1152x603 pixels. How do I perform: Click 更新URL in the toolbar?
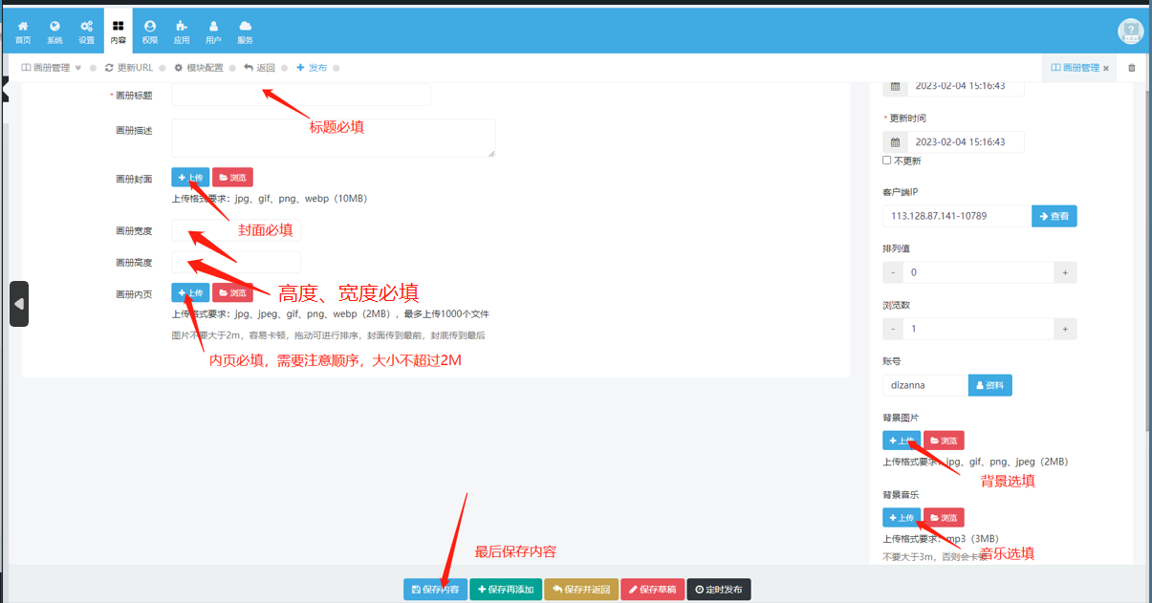pos(129,68)
